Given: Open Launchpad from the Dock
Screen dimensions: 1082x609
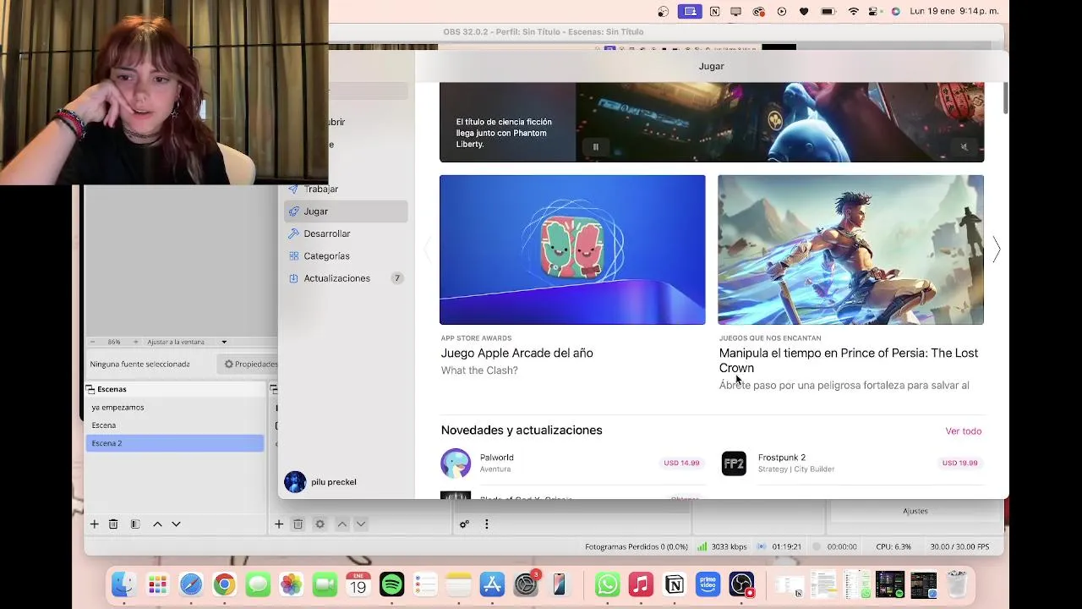Looking at the screenshot, I should pos(157,584).
